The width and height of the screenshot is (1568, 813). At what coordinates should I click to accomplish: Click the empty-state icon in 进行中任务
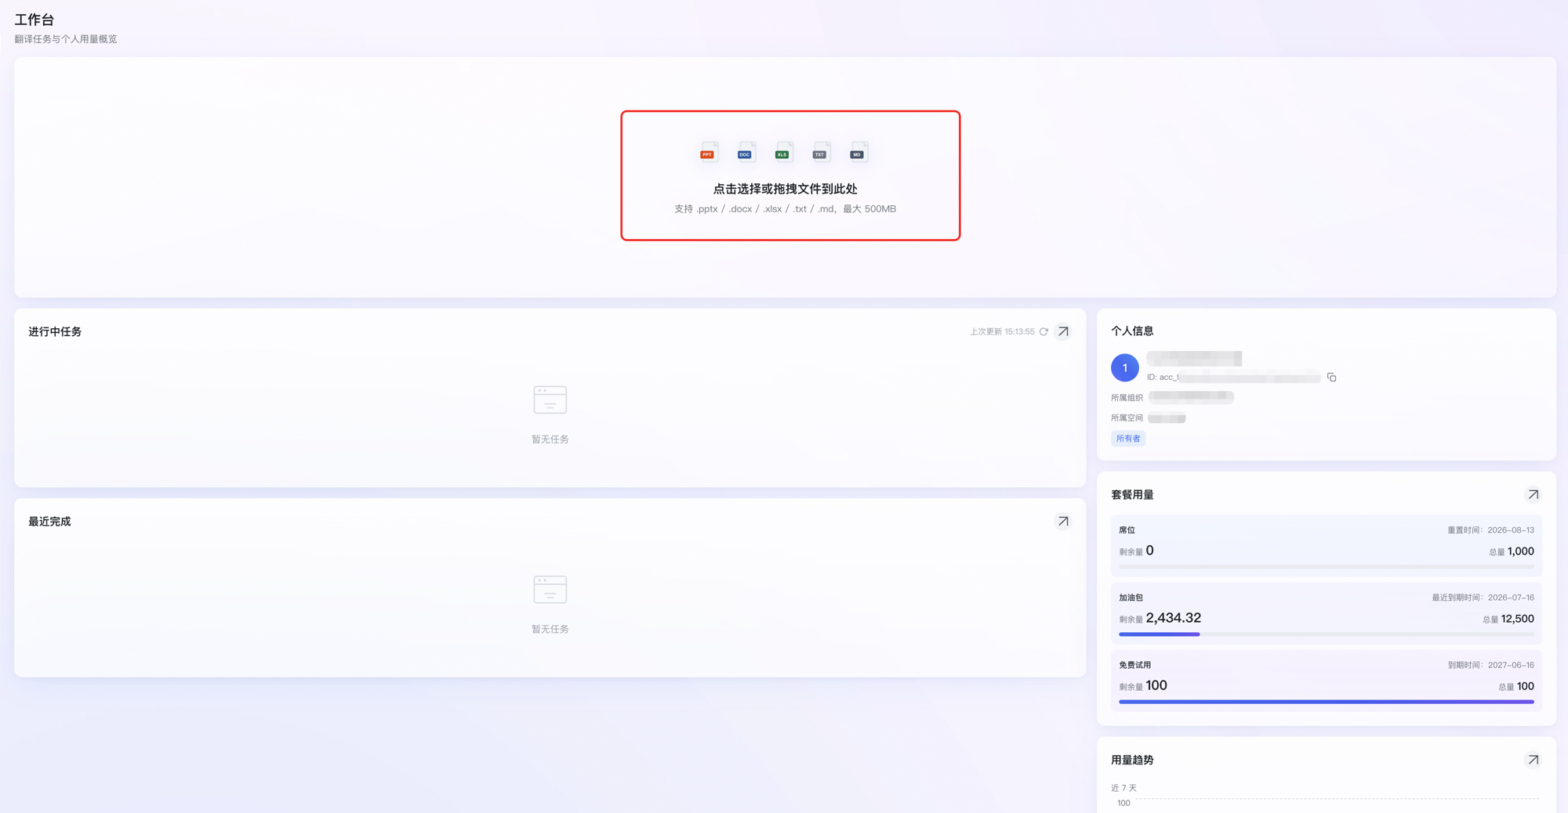(x=550, y=399)
